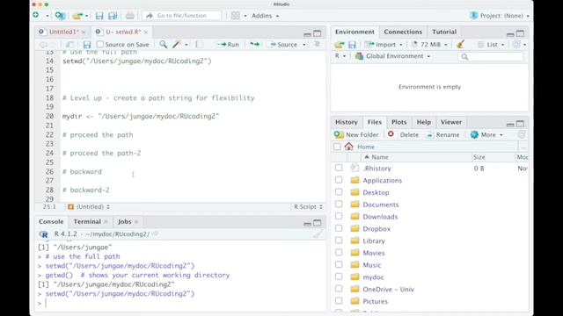563x316 pixels.
Task: Open the Pictures folder in Files
Action: [376, 301]
